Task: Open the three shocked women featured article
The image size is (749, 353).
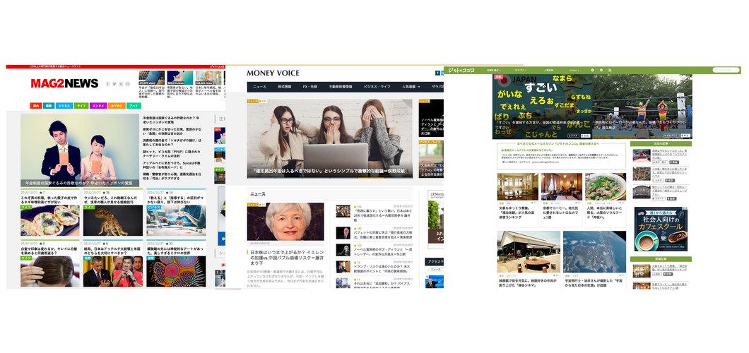Action: click(329, 137)
